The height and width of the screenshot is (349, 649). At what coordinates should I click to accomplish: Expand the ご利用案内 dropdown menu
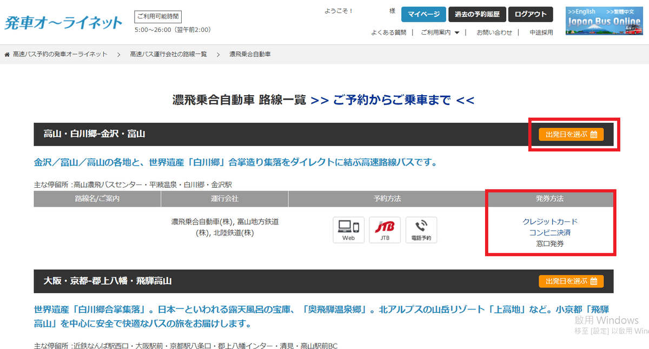(440, 32)
